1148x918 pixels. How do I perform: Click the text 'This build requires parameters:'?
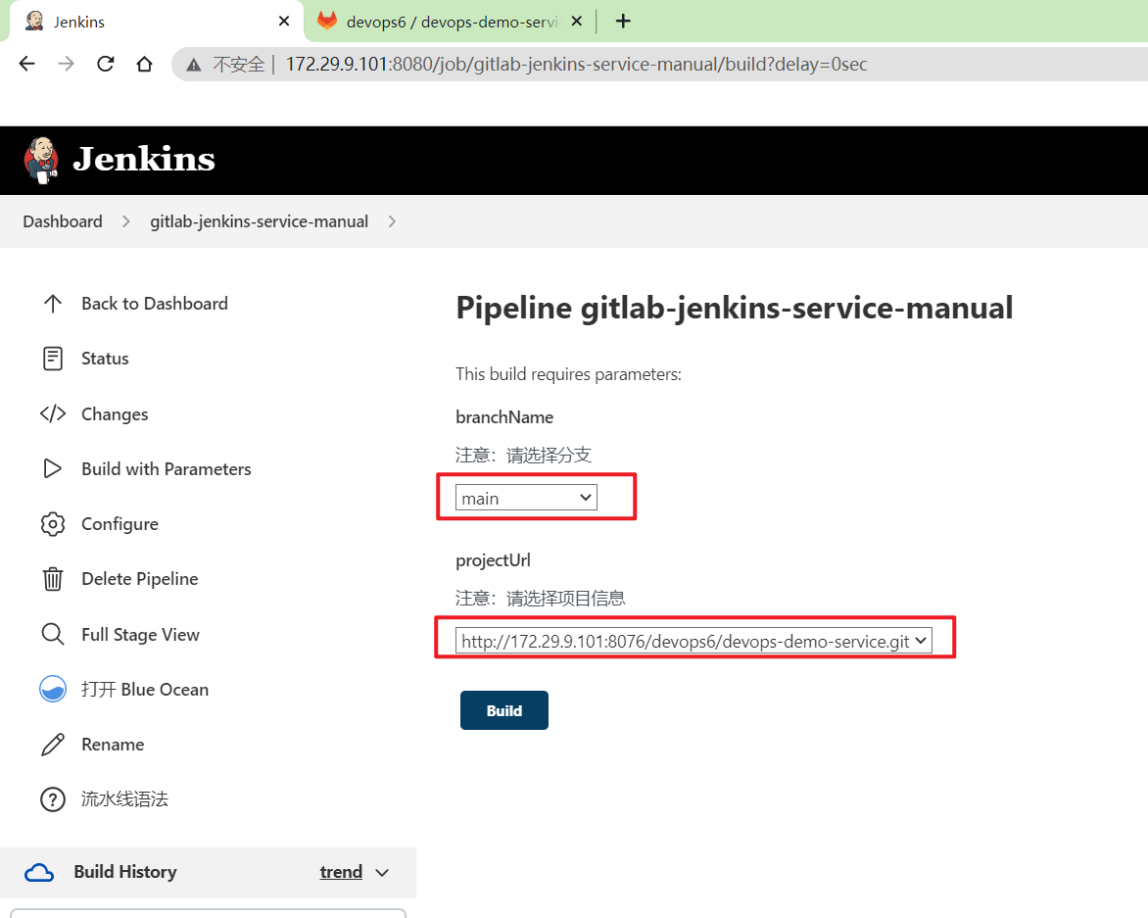point(568,374)
